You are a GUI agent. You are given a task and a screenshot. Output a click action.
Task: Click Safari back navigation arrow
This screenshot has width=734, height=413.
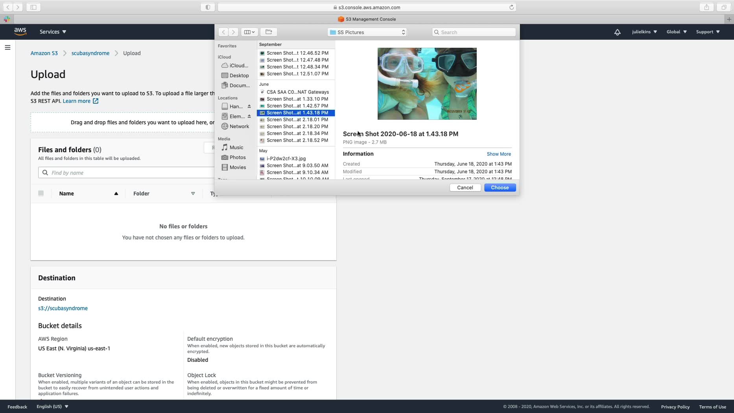(8, 7)
